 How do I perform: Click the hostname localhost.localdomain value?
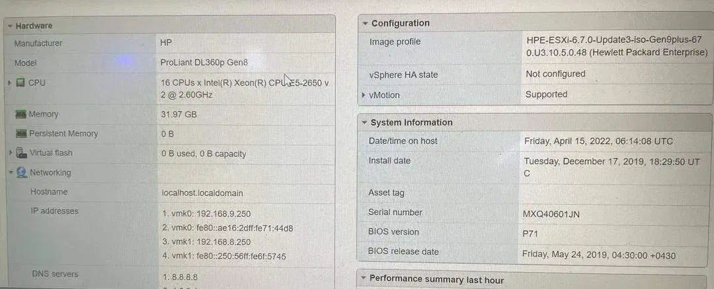click(x=202, y=193)
